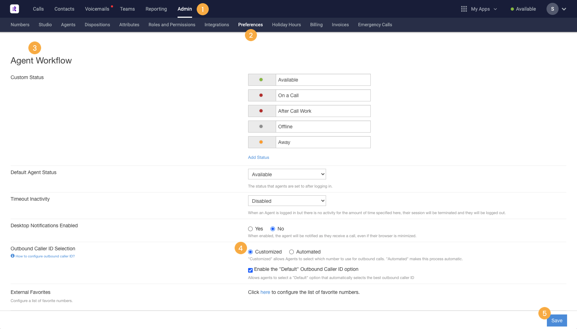Open the Invoices submenu
577x329 pixels.
pyautogui.click(x=340, y=25)
